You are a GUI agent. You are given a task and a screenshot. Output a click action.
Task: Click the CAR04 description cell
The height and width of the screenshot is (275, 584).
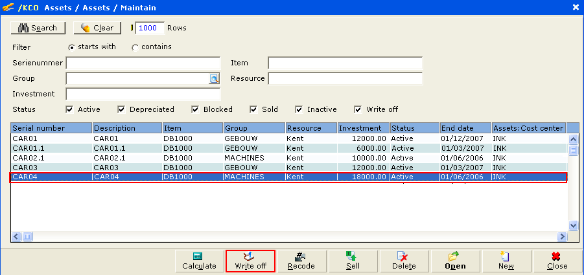pyautogui.click(x=128, y=177)
